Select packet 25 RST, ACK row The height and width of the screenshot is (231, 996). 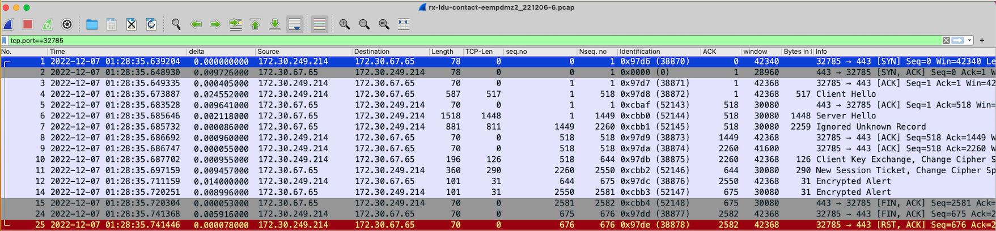point(498,225)
